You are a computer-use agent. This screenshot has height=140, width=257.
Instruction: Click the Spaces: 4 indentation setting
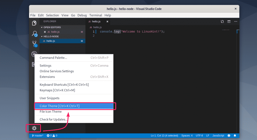[x=187, y=135]
